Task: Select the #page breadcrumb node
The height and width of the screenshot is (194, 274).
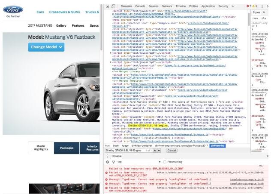Action: [125, 146]
